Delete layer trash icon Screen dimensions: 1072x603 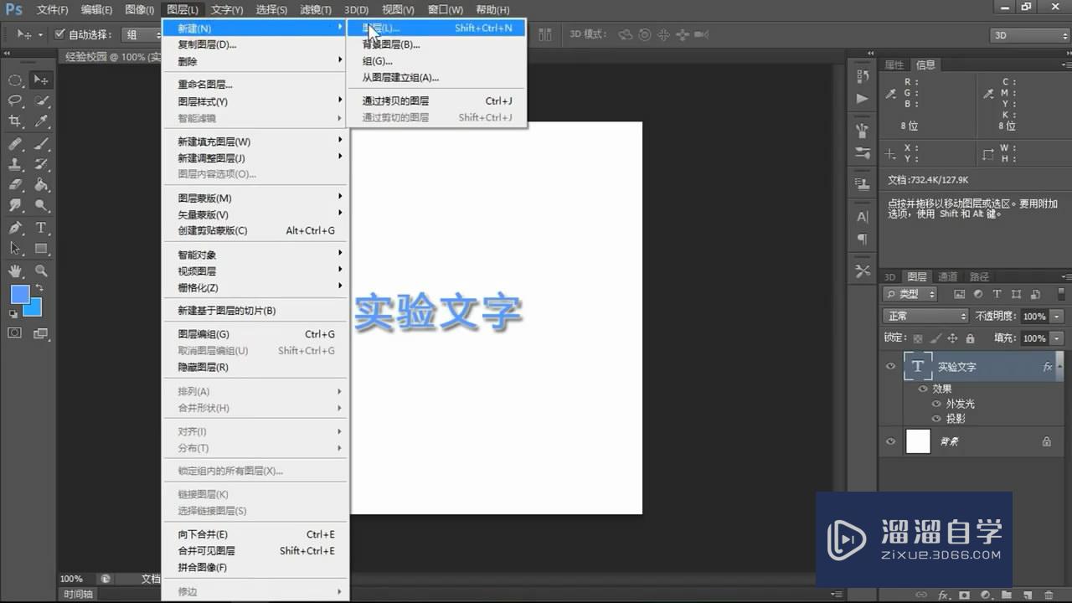tap(1050, 595)
